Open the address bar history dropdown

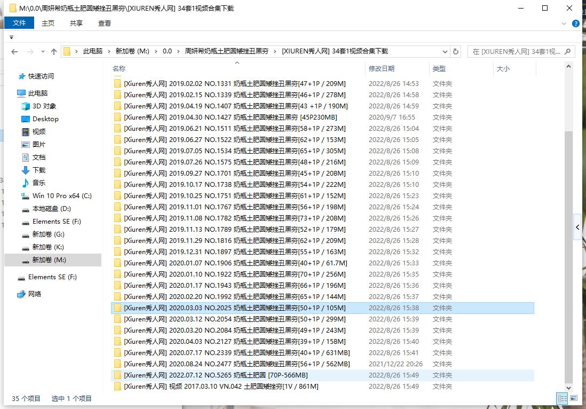445,52
